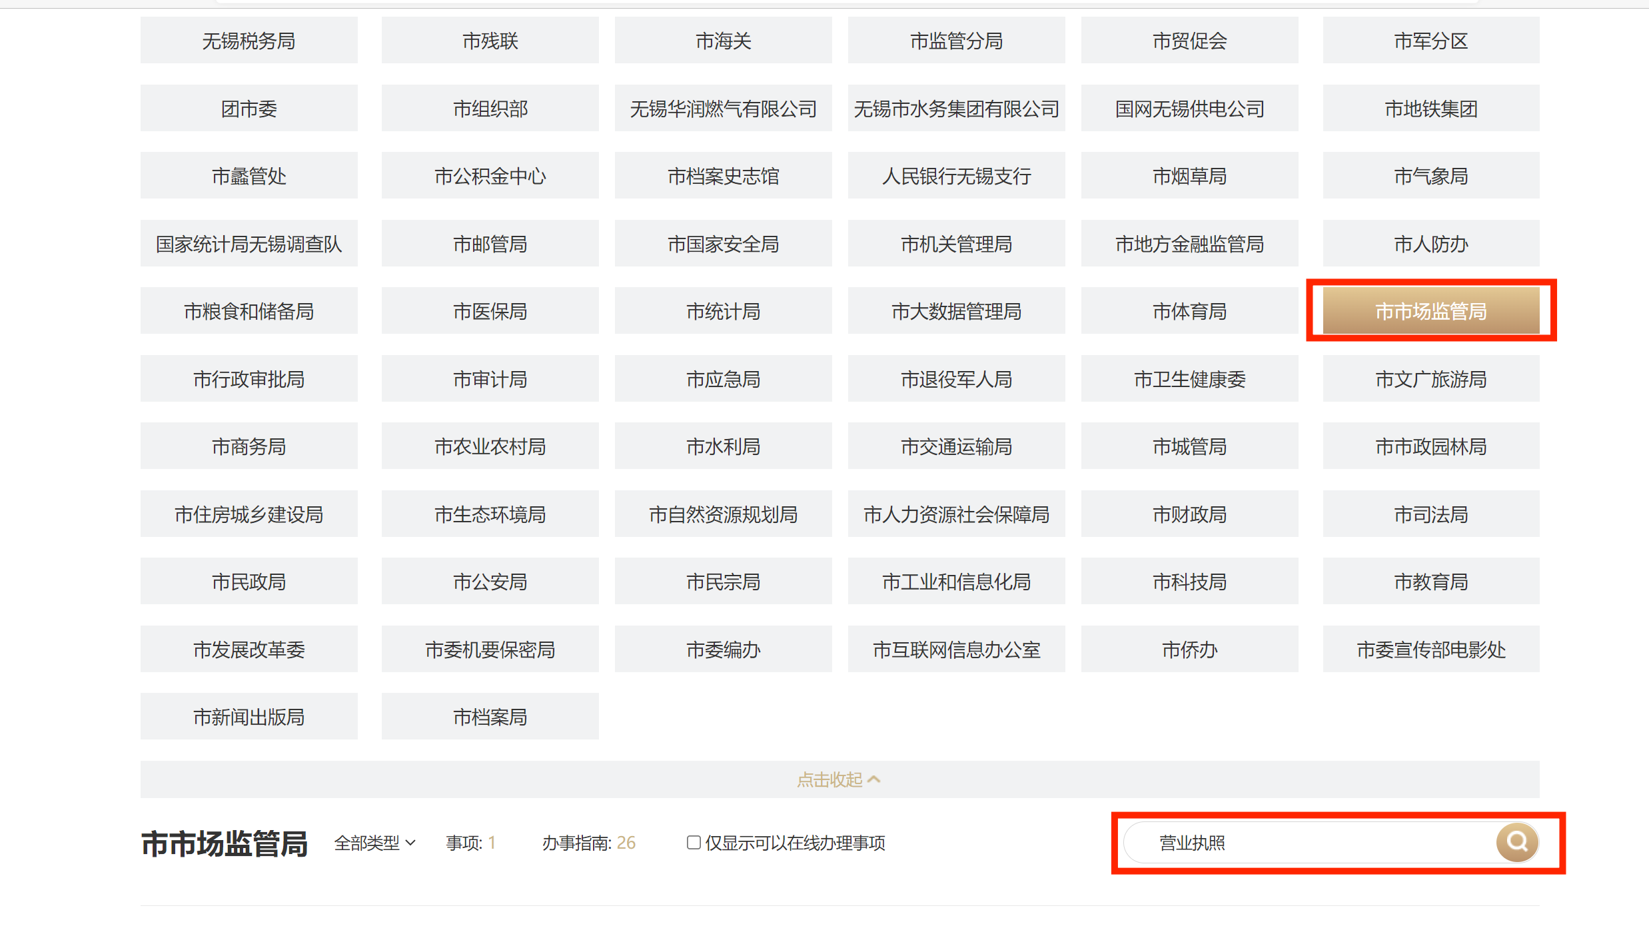
Task: Open the 全部类型 dropdown
Action: (x=374, y=843)
